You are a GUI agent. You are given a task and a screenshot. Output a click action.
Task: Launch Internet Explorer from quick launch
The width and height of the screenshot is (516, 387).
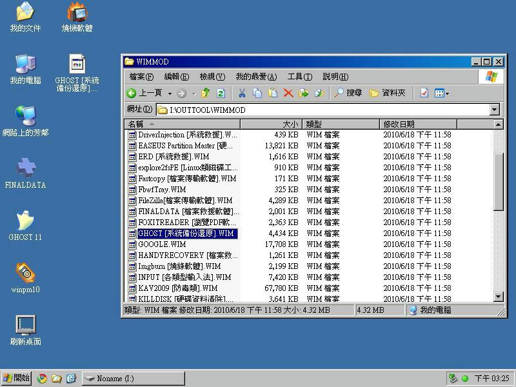tap(71, 379)
